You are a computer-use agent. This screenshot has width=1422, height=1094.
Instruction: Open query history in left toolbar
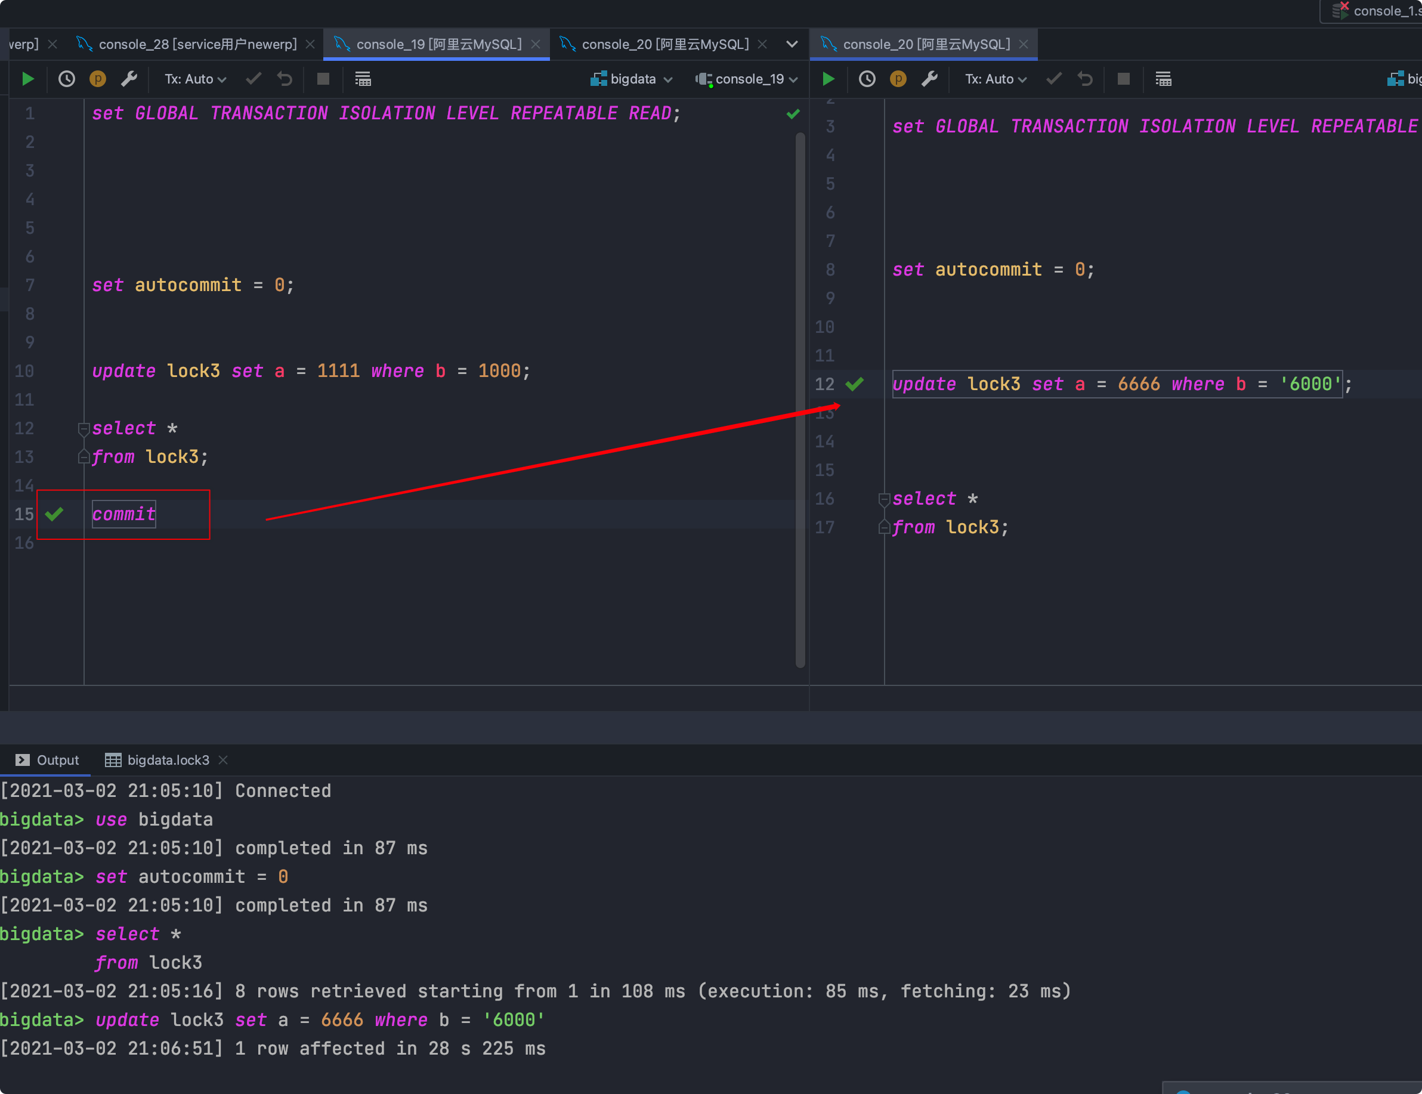pos(66,79)
